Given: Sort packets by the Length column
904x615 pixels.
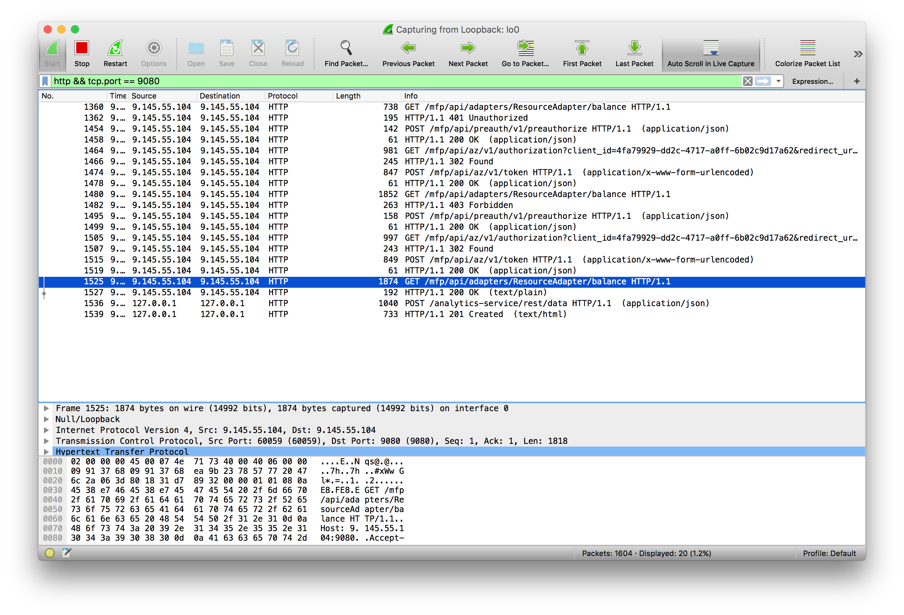Looking at the screenshot, I should (348, 96).
